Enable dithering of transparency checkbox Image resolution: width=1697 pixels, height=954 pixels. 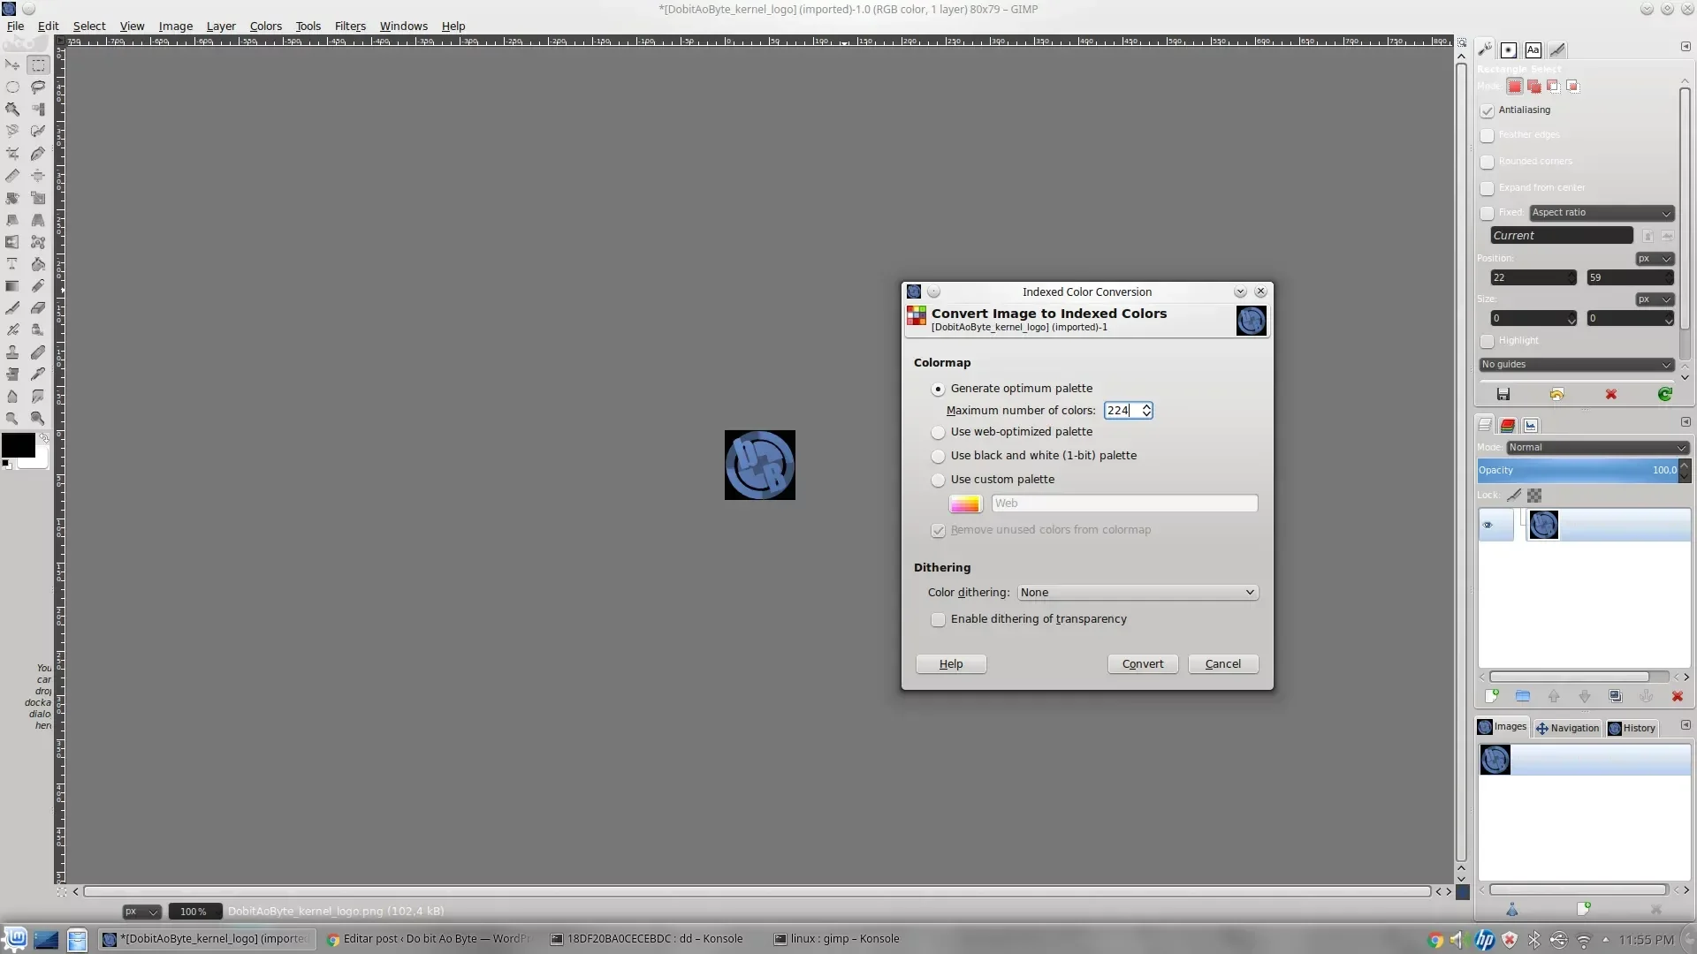938,619
